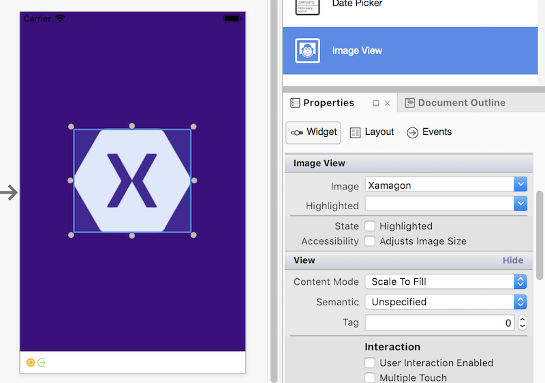Screen dimensions: 545x383
Task: Click the designer canvas vertical scrollbar
Action: [274, 191]
